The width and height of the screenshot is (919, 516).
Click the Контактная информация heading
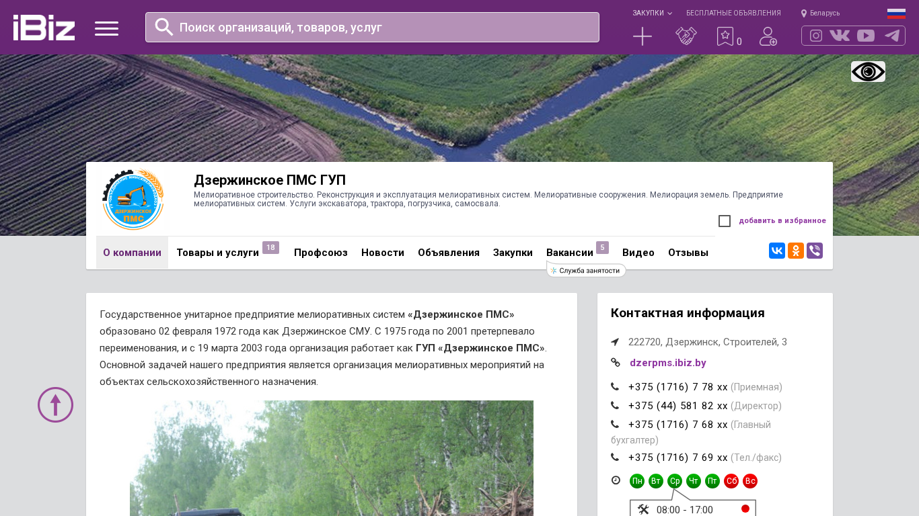[x=688, y=313]
